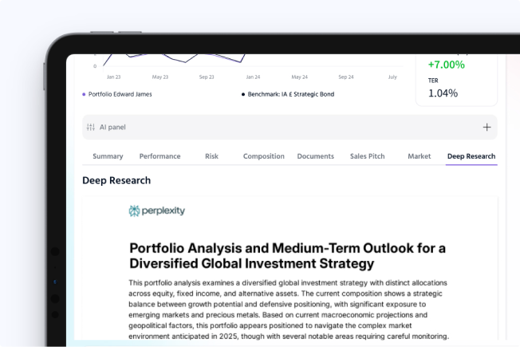Click the May 23 chart axis label

[x=160, y=77]
